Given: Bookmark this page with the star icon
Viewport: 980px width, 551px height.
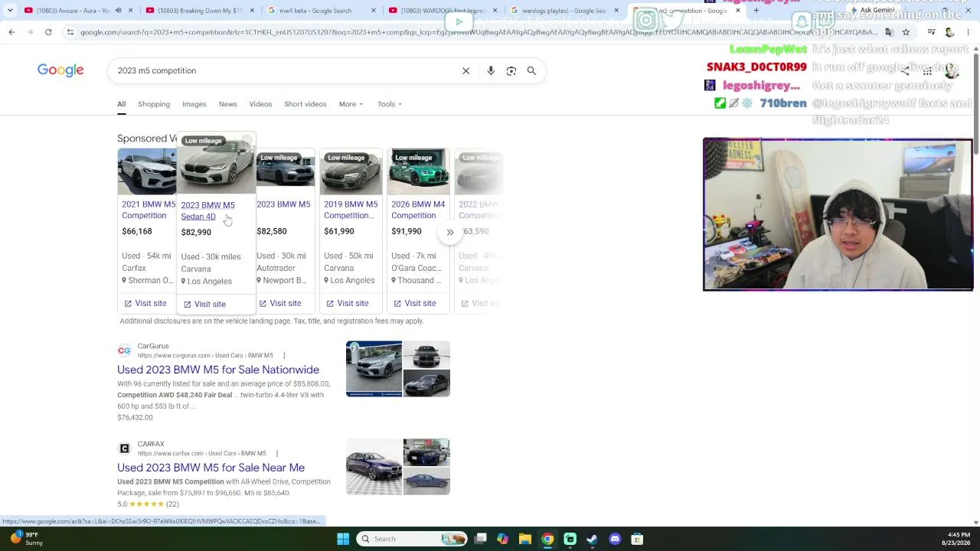Looking at the screenshot, I should click(x=906, y=32).
